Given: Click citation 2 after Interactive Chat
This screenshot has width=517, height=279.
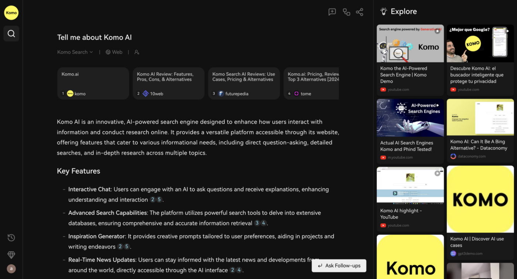Looking at the screenshot, I should click(x=153, y=200).
